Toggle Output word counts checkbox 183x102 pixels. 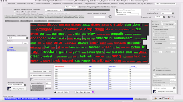[154, 29]
